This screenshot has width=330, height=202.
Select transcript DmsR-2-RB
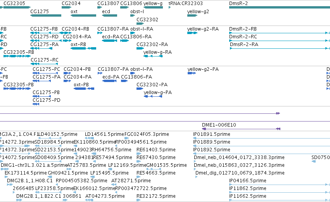(x=280, y=33)
